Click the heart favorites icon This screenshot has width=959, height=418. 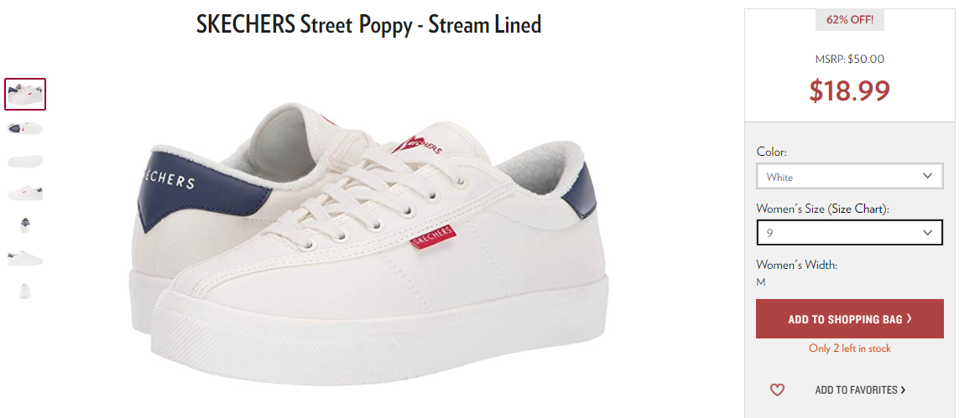[x=777, y=390]
